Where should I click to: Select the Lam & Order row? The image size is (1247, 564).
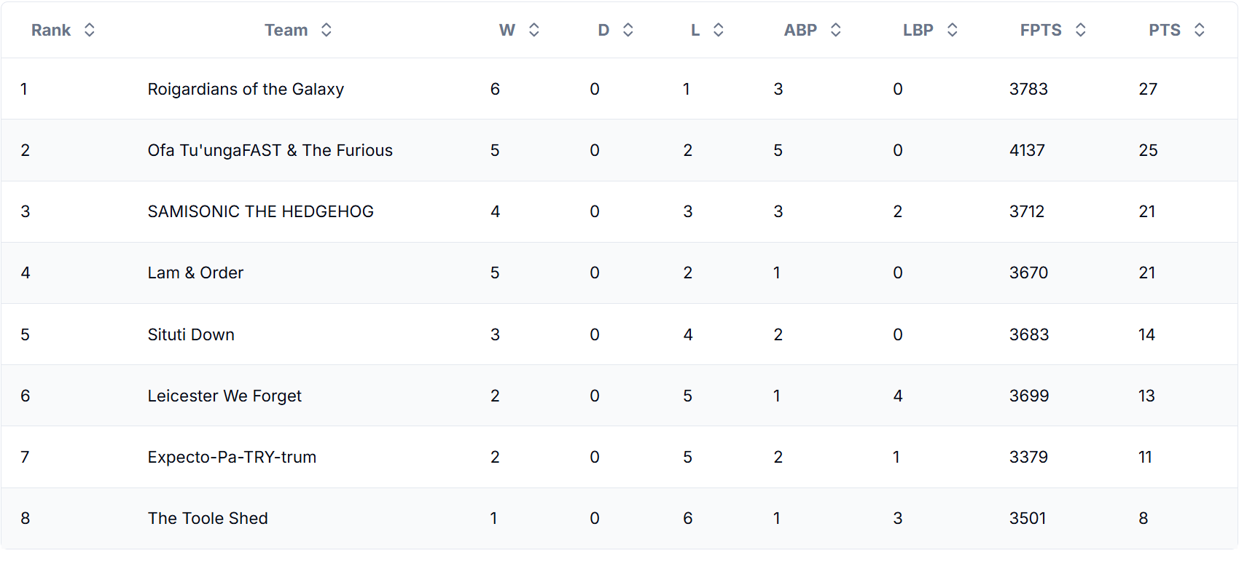[x=195, y=273]
